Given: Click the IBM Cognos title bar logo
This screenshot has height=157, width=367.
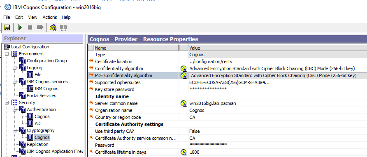Looking at the screenshot, I should pyautogui.click(x=8, y=7).
